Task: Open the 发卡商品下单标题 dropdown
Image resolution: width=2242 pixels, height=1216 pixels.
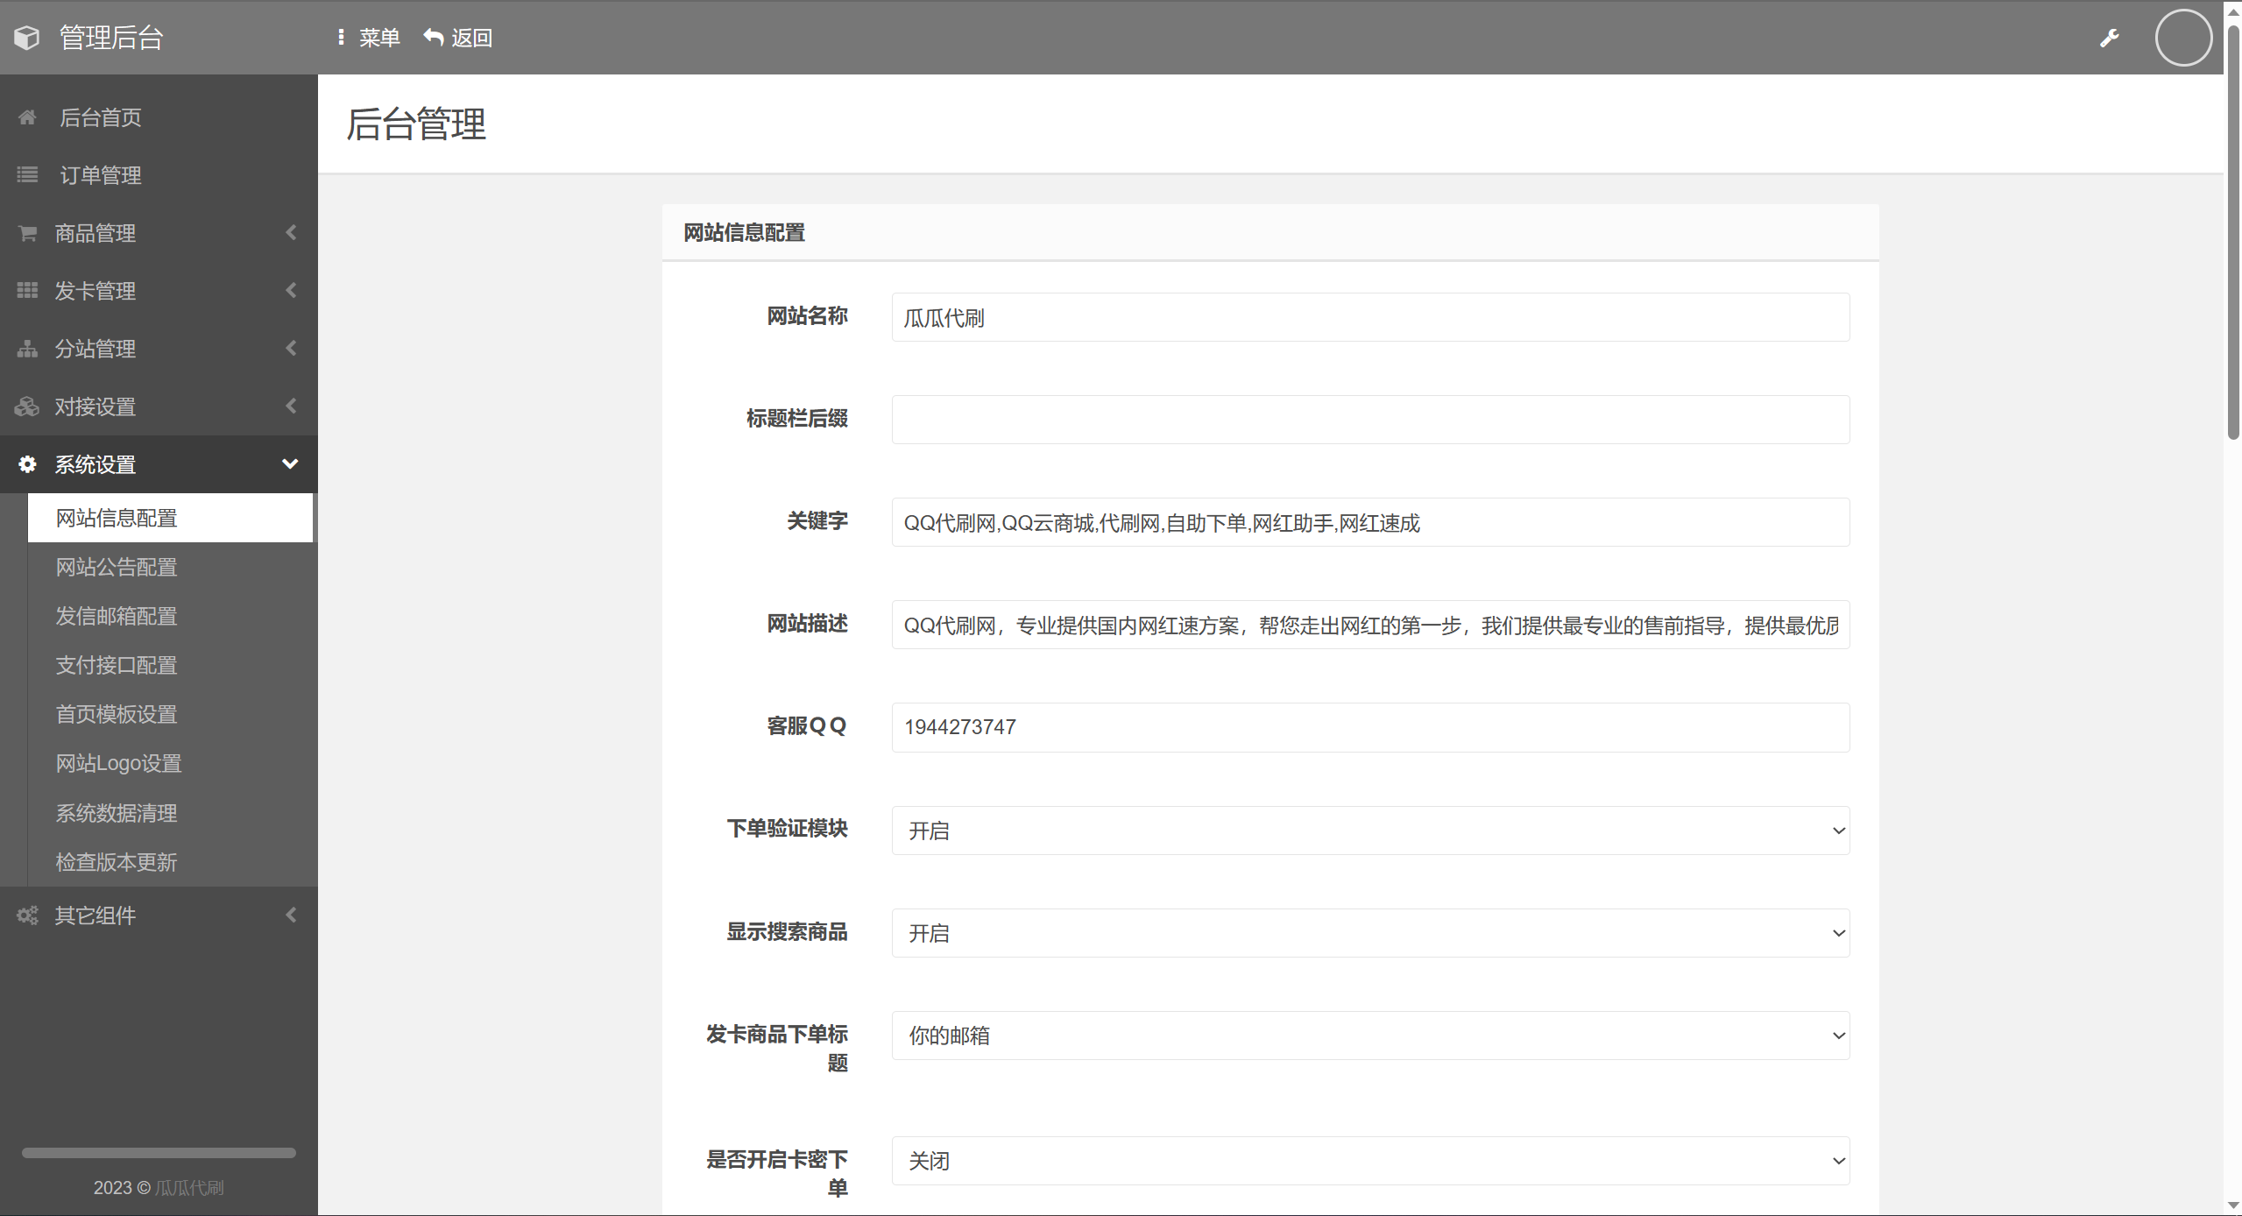Action: point(1370,1036)
